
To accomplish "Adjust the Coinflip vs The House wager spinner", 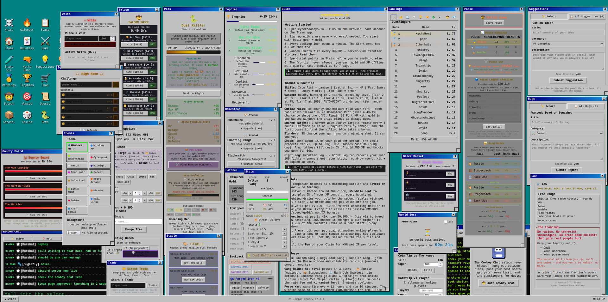I will tap(440, 264).
